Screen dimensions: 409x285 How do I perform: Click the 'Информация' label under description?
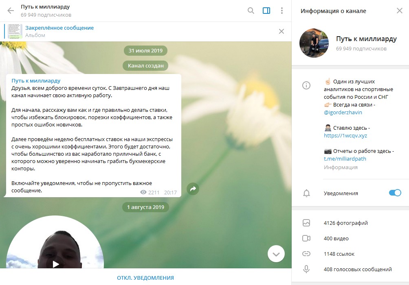[x=341, y=168]
